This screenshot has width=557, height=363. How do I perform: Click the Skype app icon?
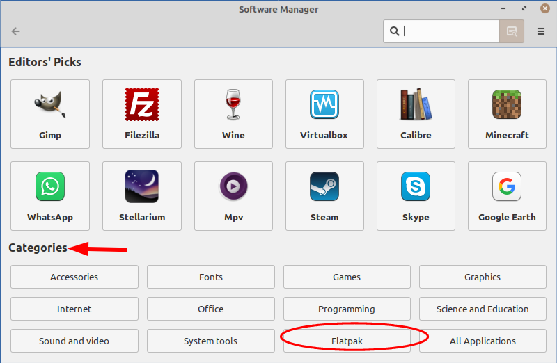416,186
